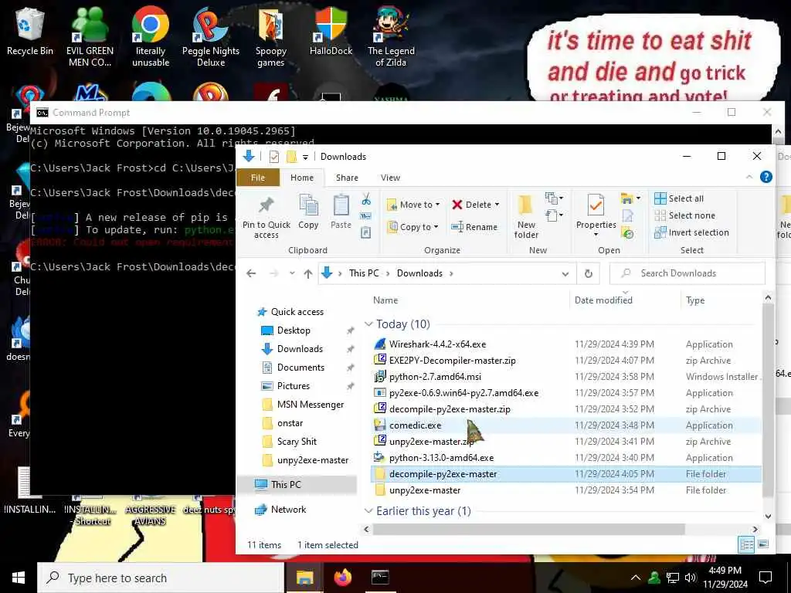Click the Paste ribbon icon
The height and width of the screenshot is (593, 791).
click(x=341, y=205)
